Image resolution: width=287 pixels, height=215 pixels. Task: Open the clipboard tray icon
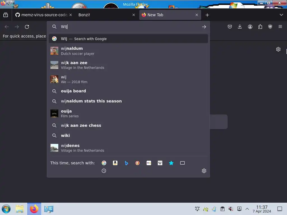(x=222, y=209)
